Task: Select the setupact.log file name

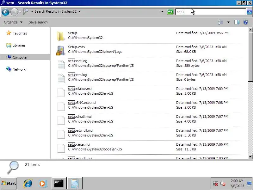Action: click(77, 61)
